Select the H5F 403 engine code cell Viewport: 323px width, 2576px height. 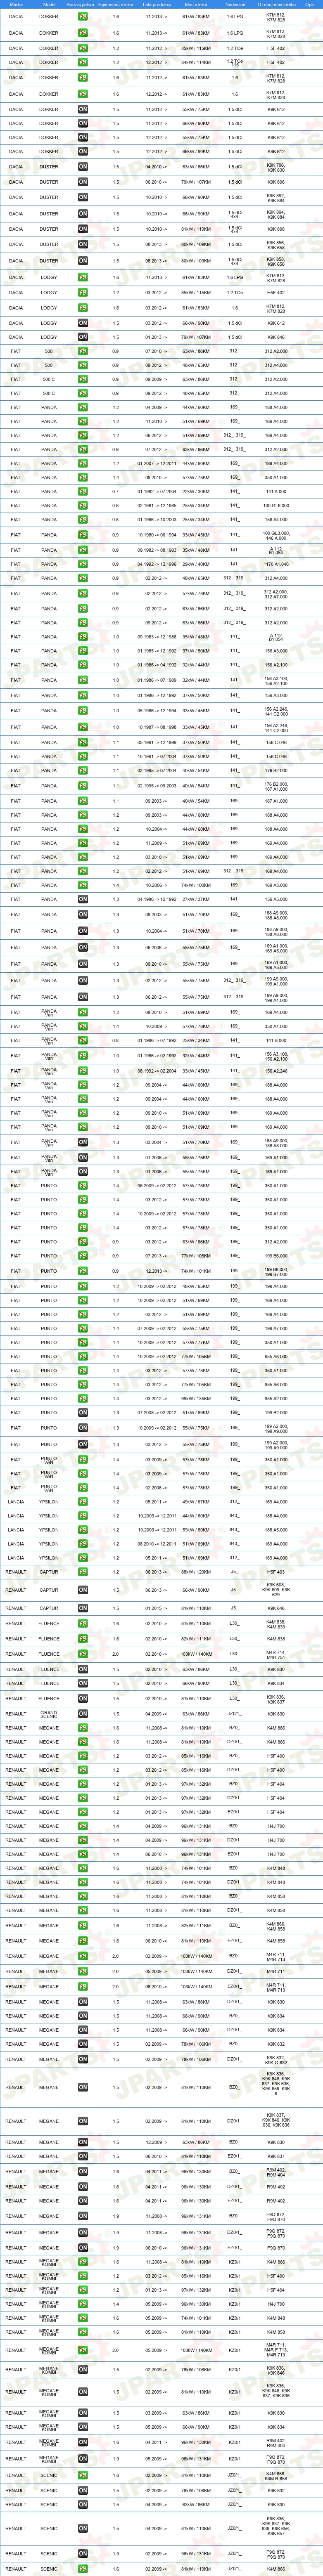coord(275,1571)
